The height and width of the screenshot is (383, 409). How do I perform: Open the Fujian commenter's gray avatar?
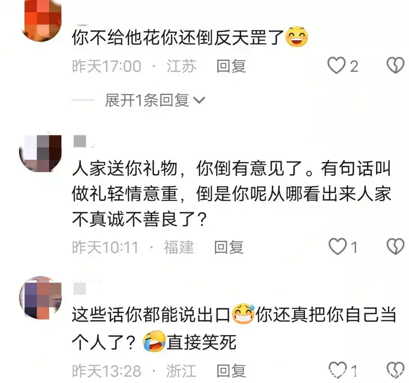pyautogui.click(x=40, y=153)
